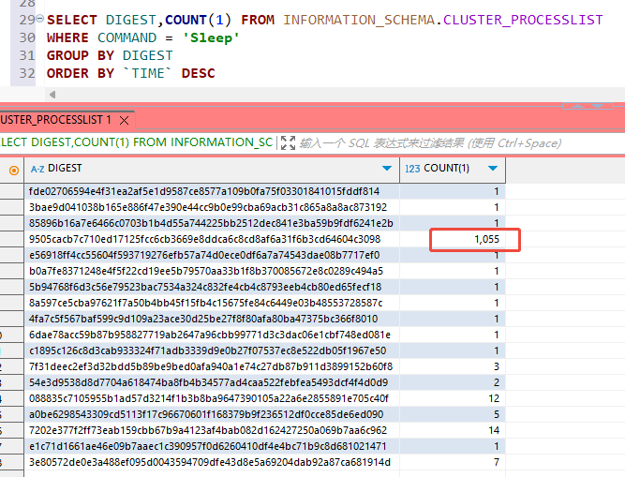Click line number 30 in the editor gutter

[27, 37]
